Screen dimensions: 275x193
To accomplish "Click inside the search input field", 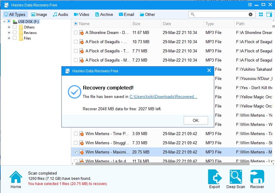I will click(x=222, y=14).
